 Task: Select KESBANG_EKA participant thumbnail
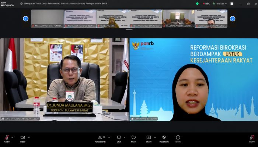point(113,18)
